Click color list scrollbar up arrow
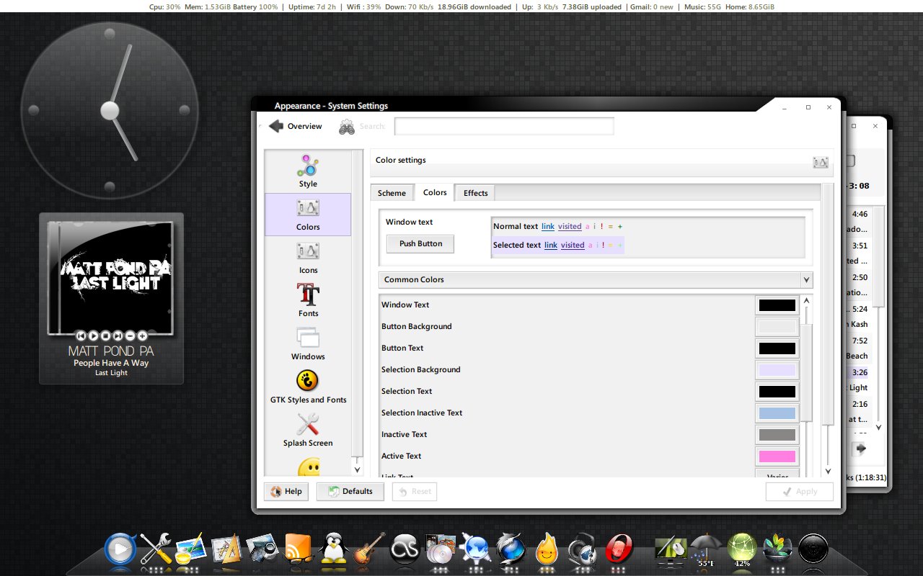Screen dimensions: 923x576 806,300
